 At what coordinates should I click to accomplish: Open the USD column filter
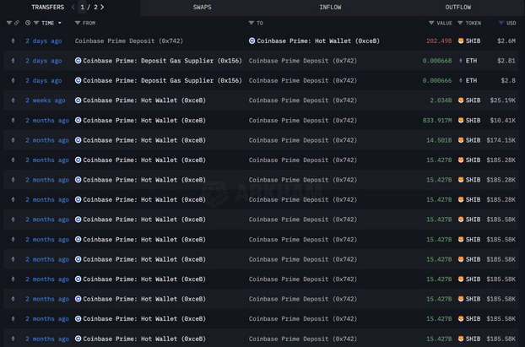tap(501, 23)
